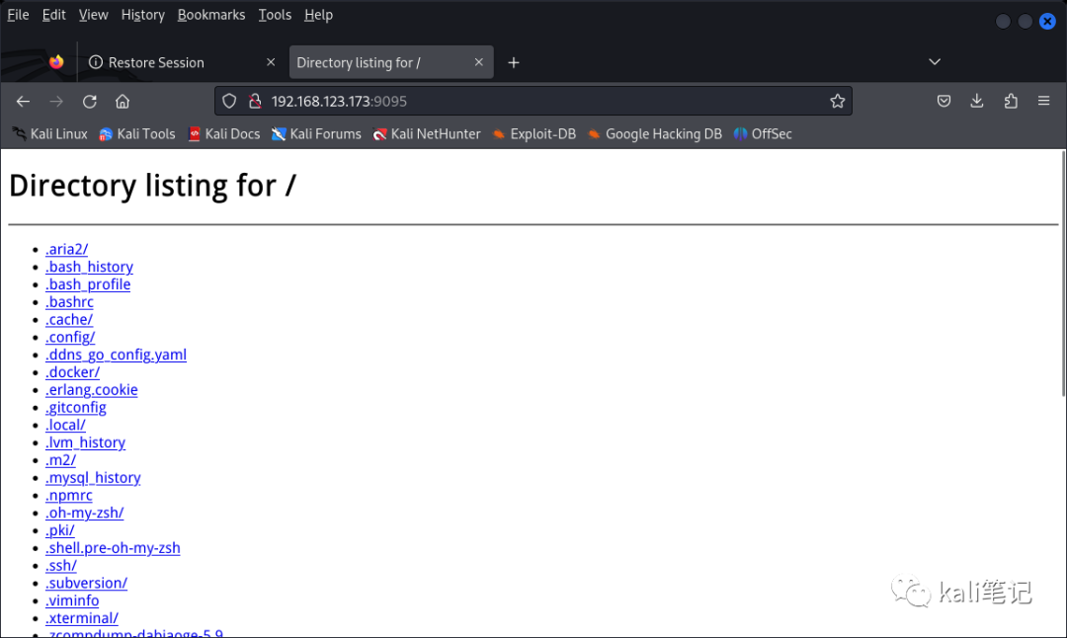Open the .ssh/ directory link
The width and height of the screenshot is (1067, 638).
[60, 566]
